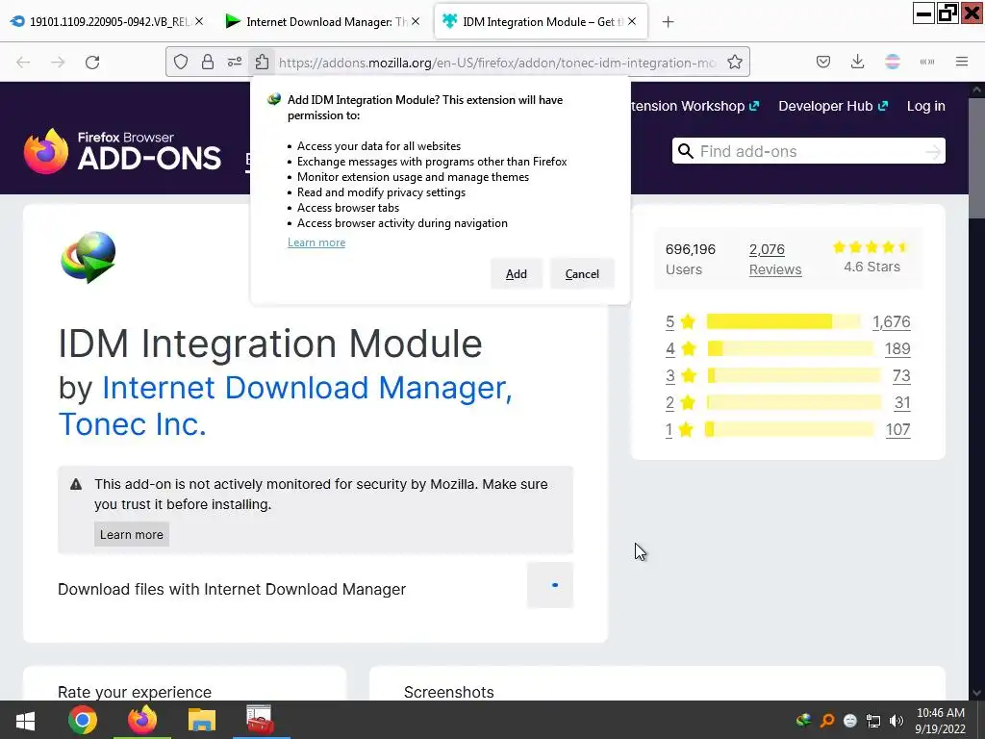The width and height of the screenshot is (985, 739).
Task: Open site permissions icon in address bar
Action: coord(235,63)
